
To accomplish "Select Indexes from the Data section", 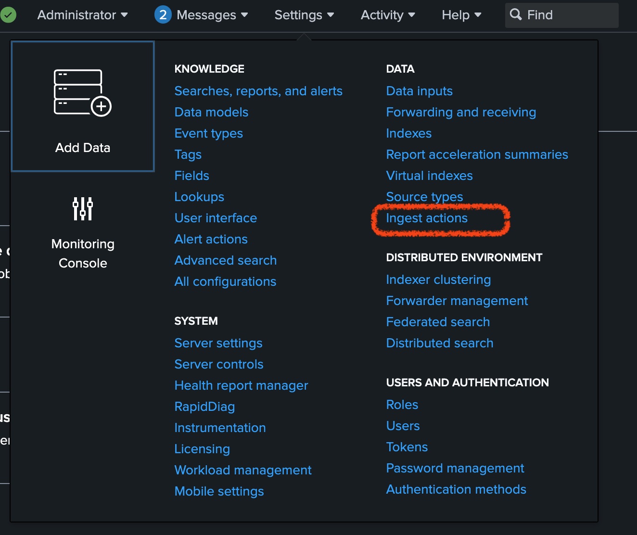I will [409, 134].
